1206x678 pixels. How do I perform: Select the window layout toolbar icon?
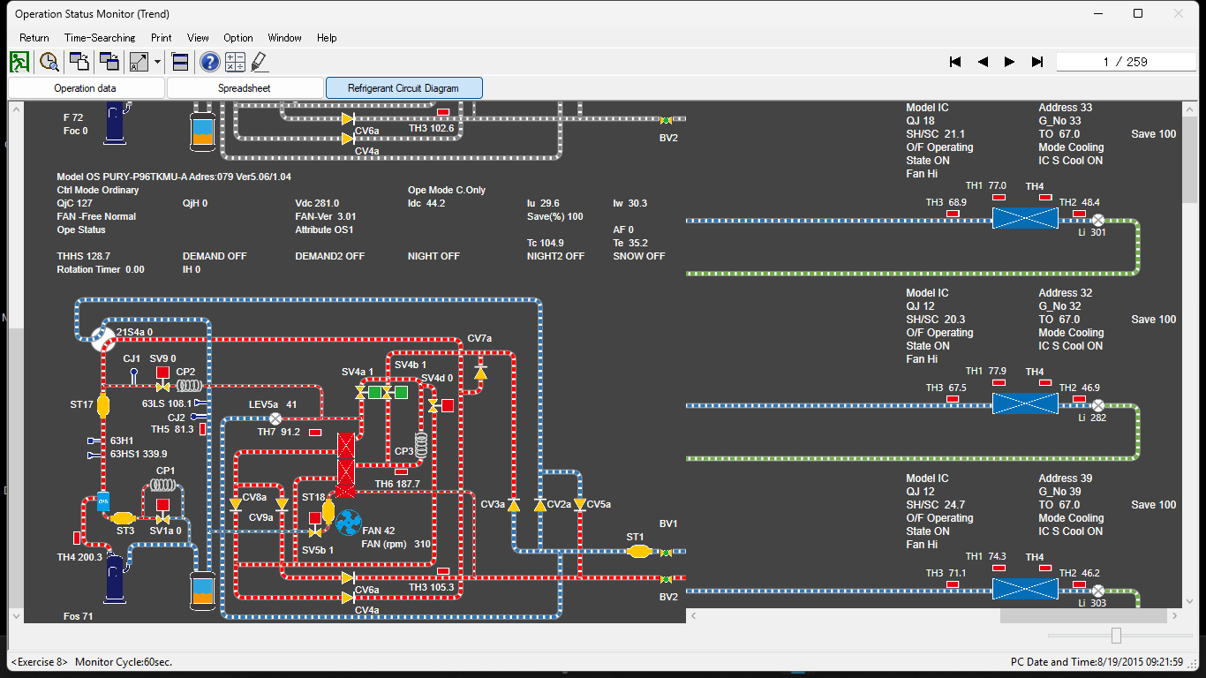tap(178, 62)
